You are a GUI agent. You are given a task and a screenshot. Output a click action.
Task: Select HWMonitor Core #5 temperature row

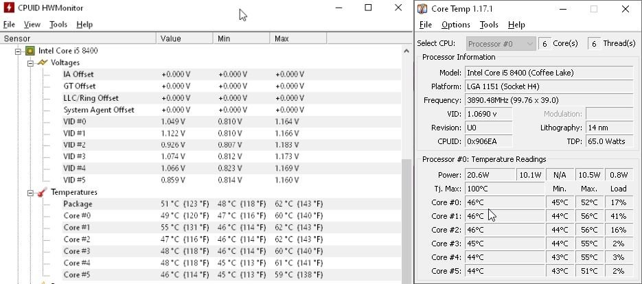pos(231,275)
